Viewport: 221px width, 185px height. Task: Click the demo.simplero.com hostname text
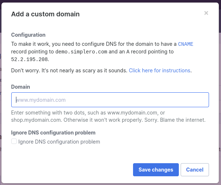[x=81, y=52]
